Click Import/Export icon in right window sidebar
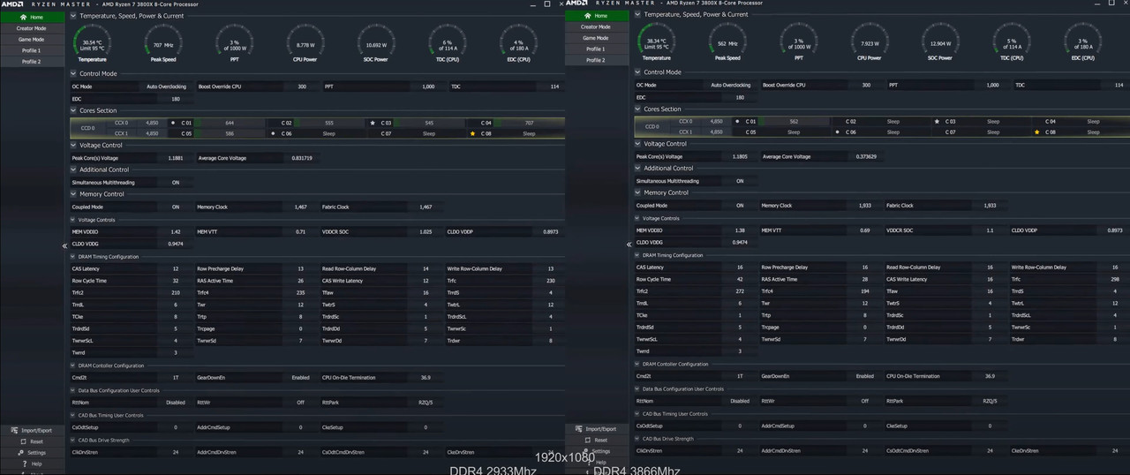 578,428
